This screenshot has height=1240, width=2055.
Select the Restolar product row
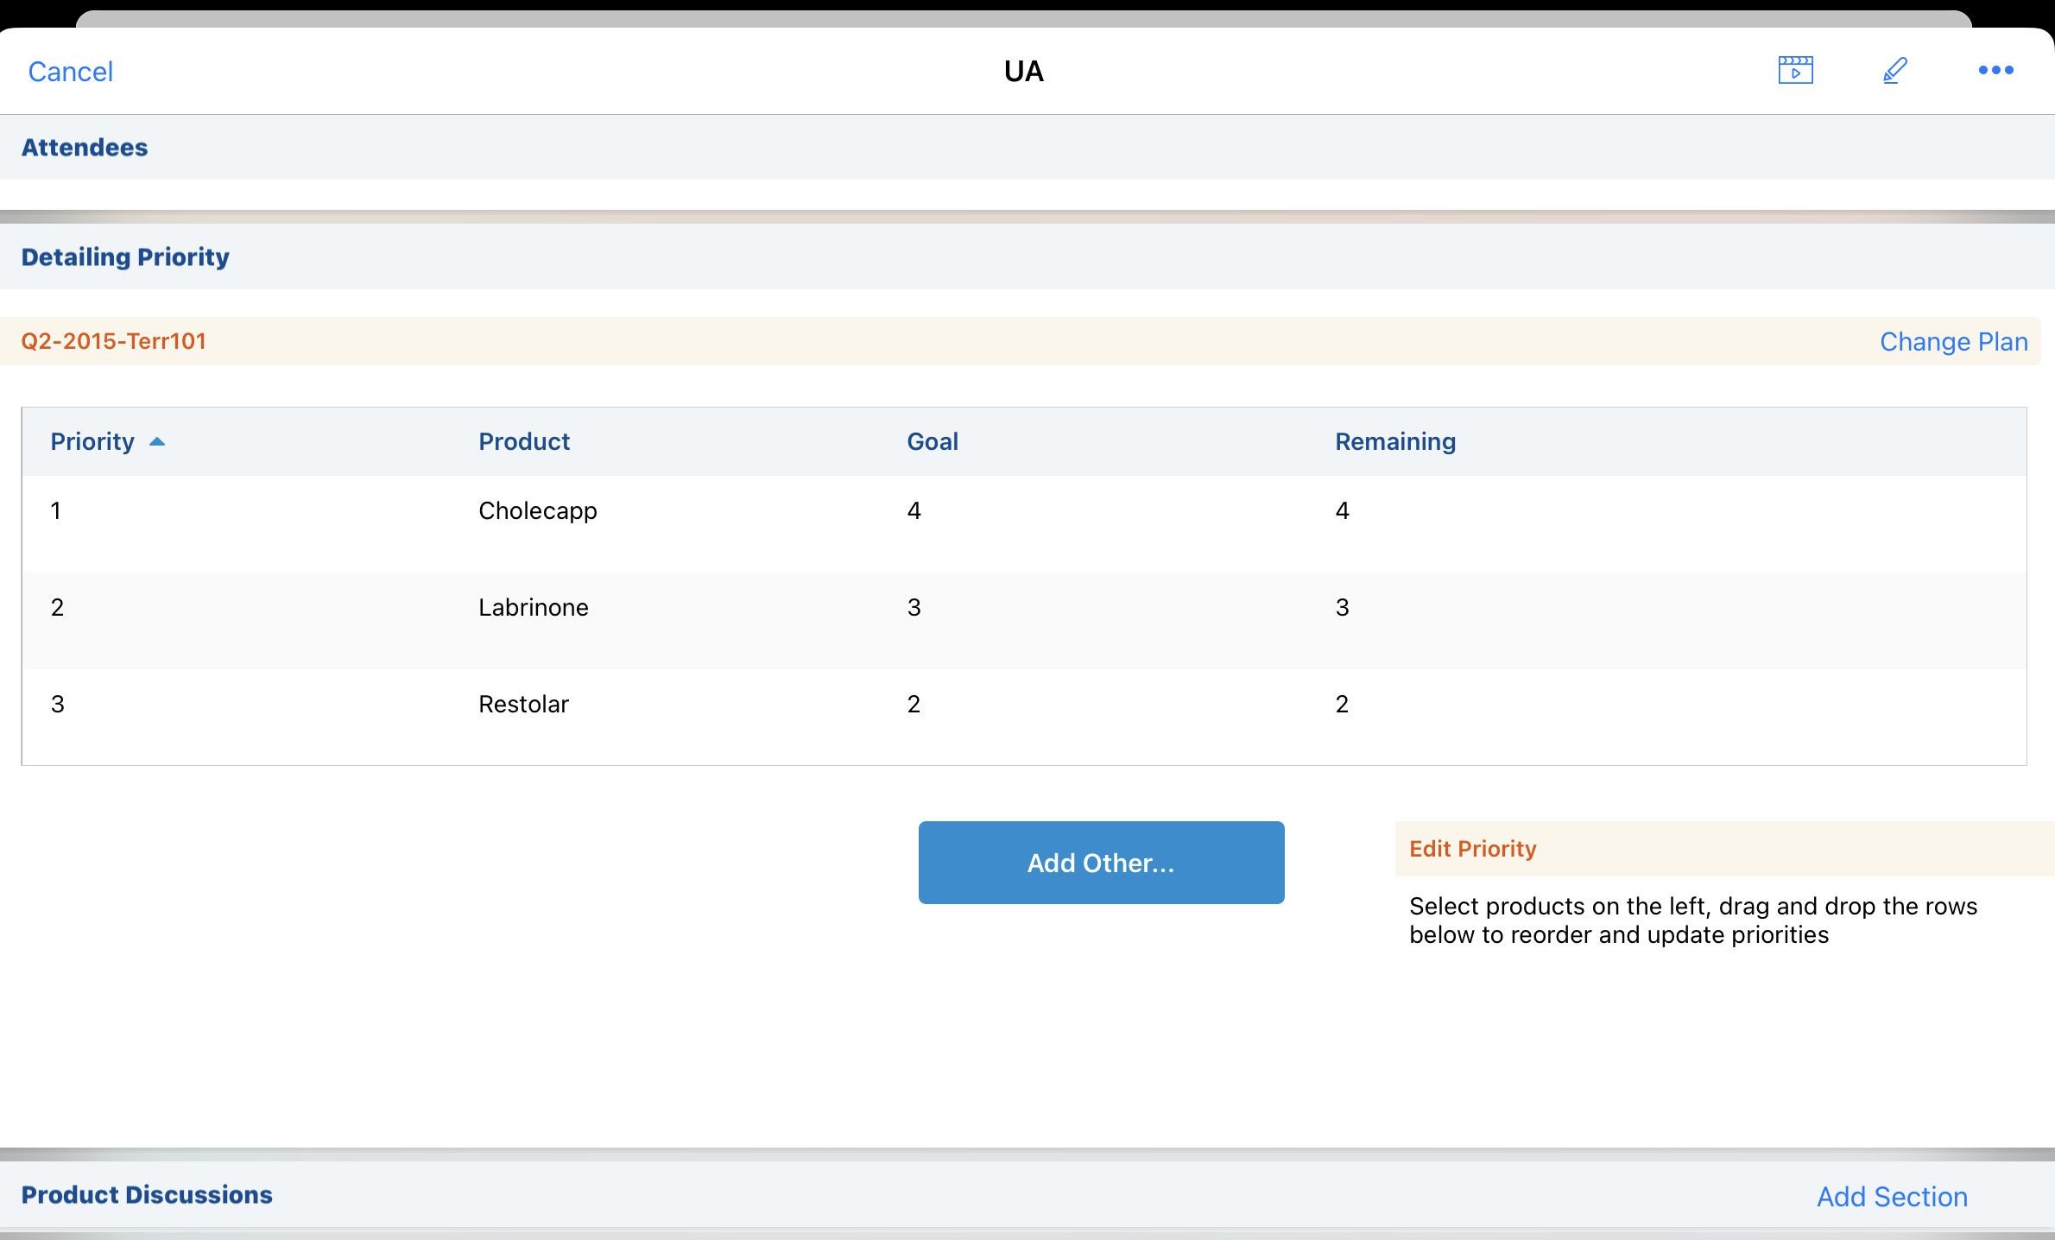pos(523,705)
